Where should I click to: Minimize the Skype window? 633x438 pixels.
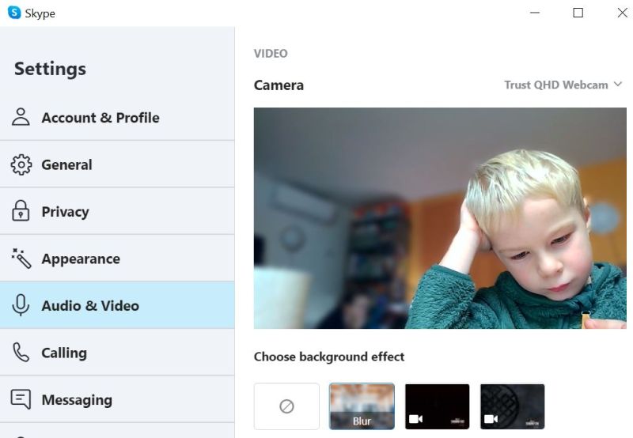tap(535, 13)
